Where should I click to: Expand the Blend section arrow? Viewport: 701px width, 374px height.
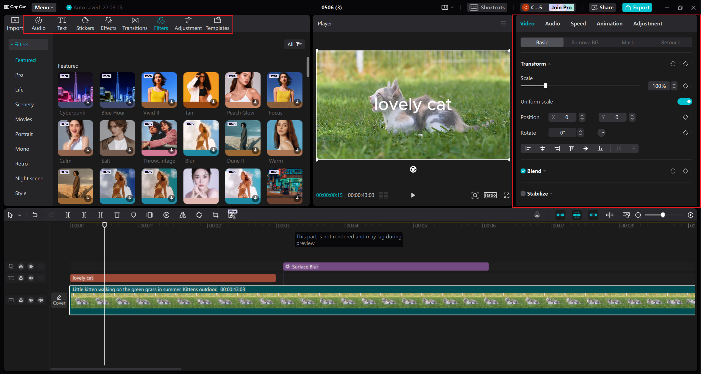pos(545,171)
